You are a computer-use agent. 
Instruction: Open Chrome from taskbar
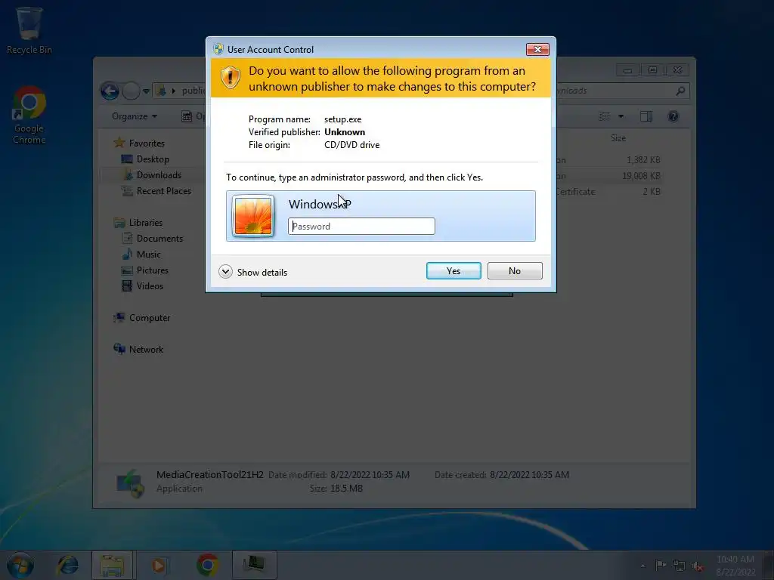tap(208, 565)
